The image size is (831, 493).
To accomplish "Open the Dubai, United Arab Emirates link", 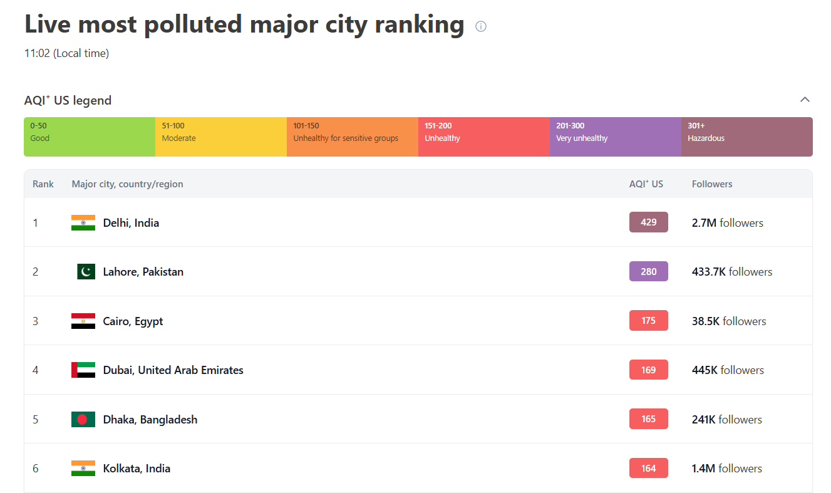I will 173,370.
